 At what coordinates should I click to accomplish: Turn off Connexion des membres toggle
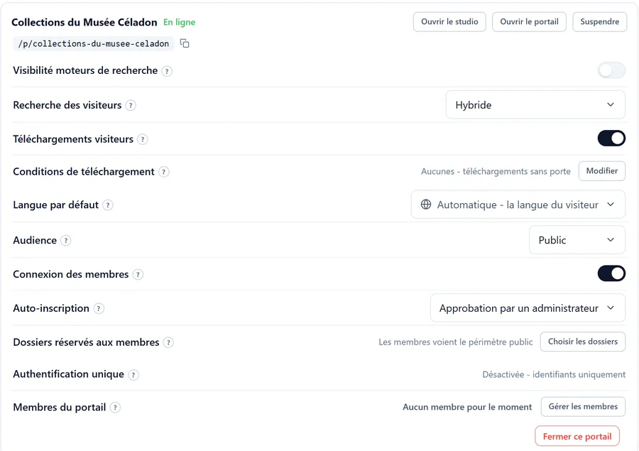pyautogui.click(x=611, y=273)
